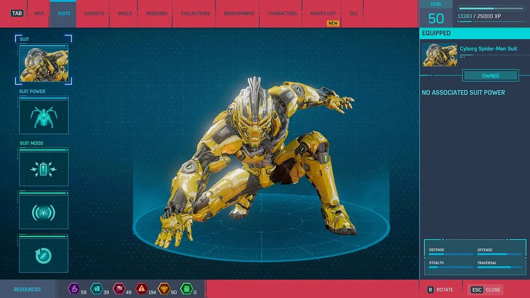Open the Moves List tab
Viewport: 530px width, 298px height.
[323, 14]
